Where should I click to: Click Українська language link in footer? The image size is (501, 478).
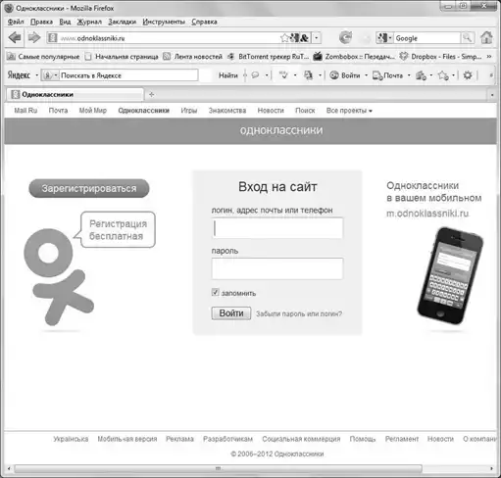click(71, 439)
